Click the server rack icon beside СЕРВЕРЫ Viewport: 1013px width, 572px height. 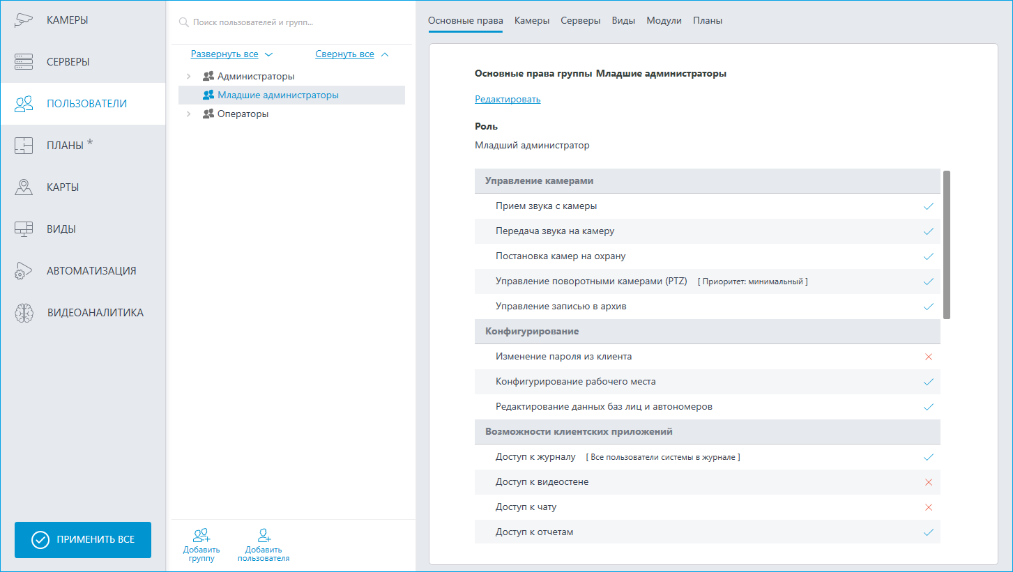tap(24, 62)
